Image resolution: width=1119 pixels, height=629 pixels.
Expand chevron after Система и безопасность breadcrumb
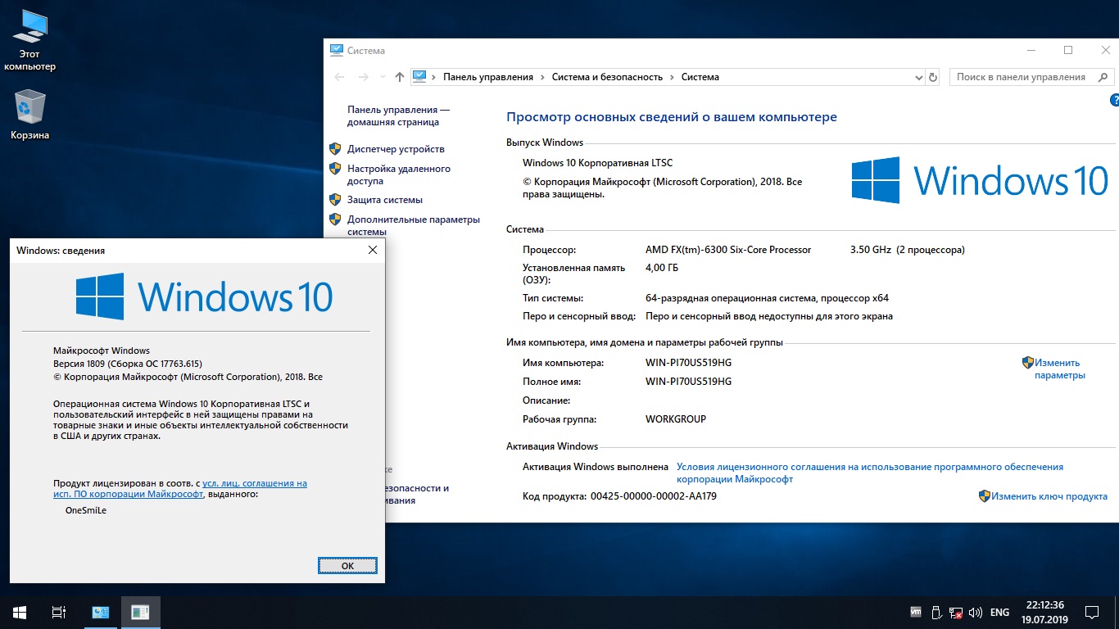pyautogui.click(x=672, y=77)
